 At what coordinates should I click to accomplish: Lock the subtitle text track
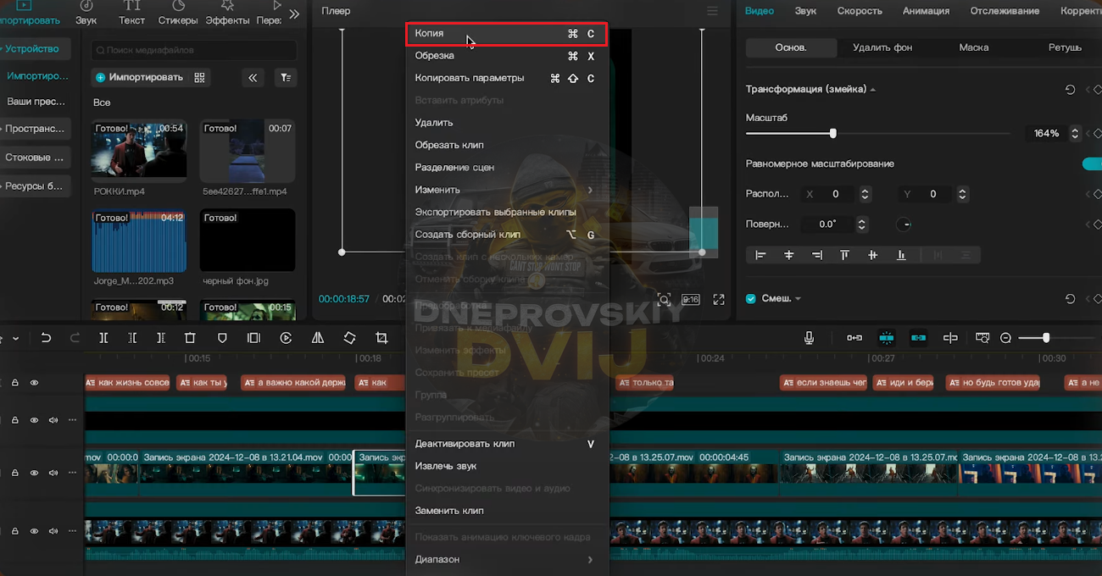[x=15, y=383]
